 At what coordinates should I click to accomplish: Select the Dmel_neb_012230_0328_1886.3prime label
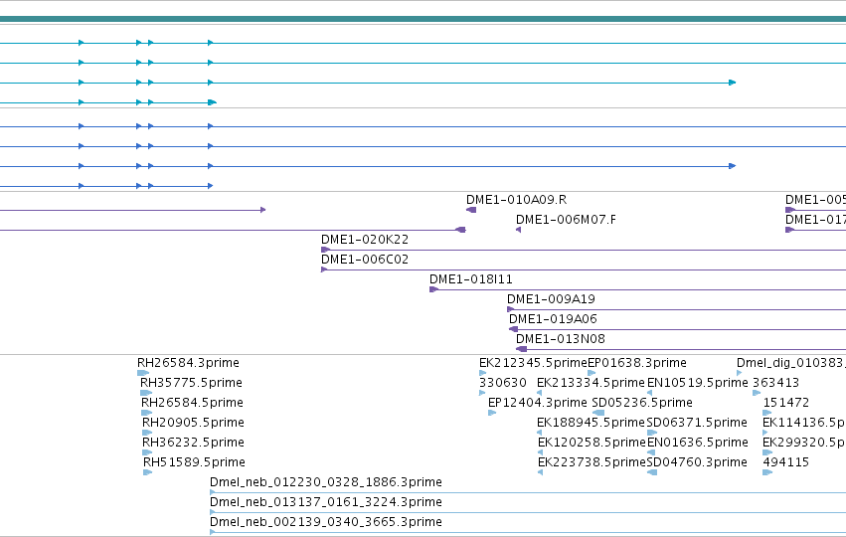326,483
